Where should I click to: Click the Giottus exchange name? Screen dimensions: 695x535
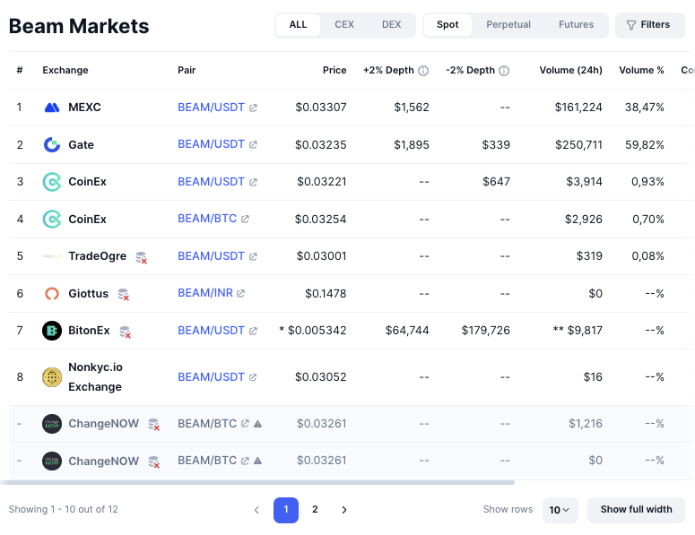coord(88,294)
